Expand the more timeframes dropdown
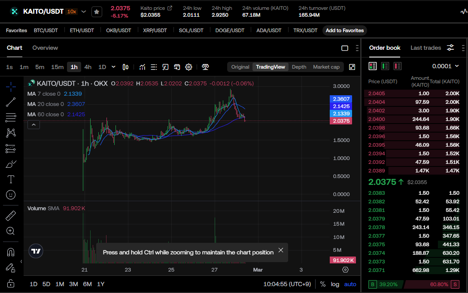468x293 pixels. pos(113,67)
